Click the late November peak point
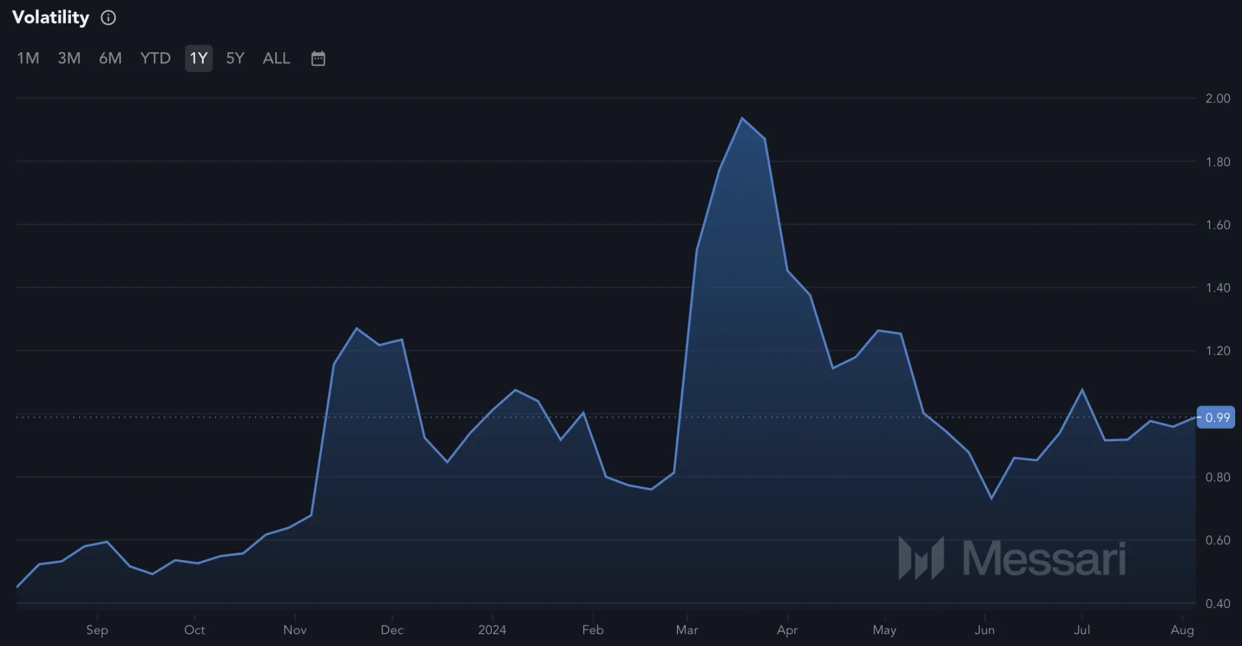This screenshot has height=646, width=1242. pos(356,328)
